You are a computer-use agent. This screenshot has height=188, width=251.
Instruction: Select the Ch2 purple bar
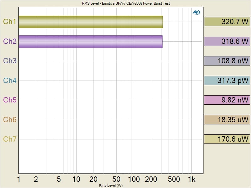(90, 41)
